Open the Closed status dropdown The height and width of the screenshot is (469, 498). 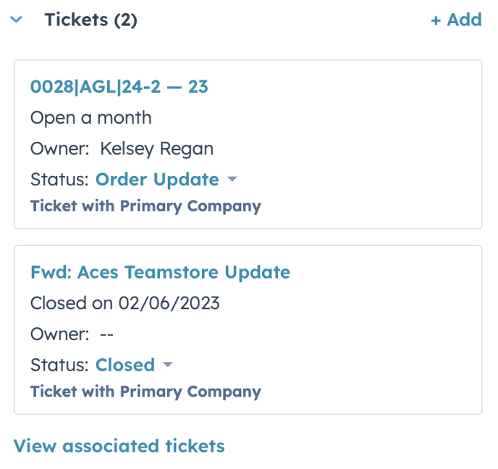pyautogui.click(x=125, y=365)
